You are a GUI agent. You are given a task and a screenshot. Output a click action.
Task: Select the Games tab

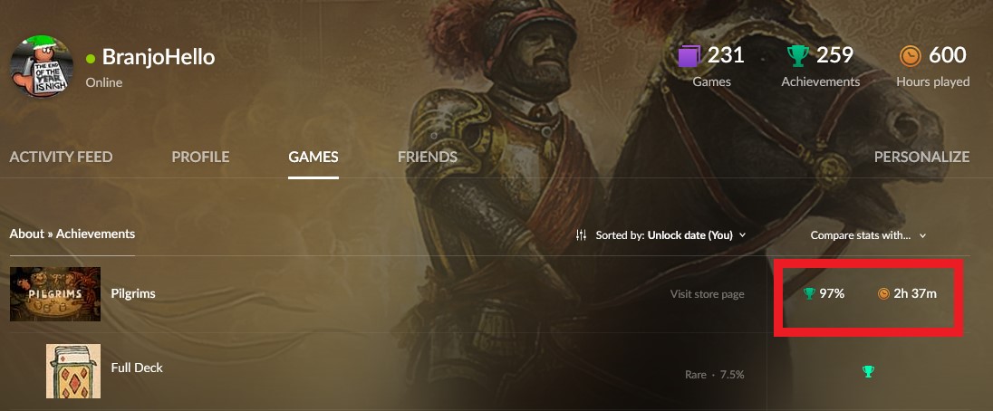tap(313, 157)
